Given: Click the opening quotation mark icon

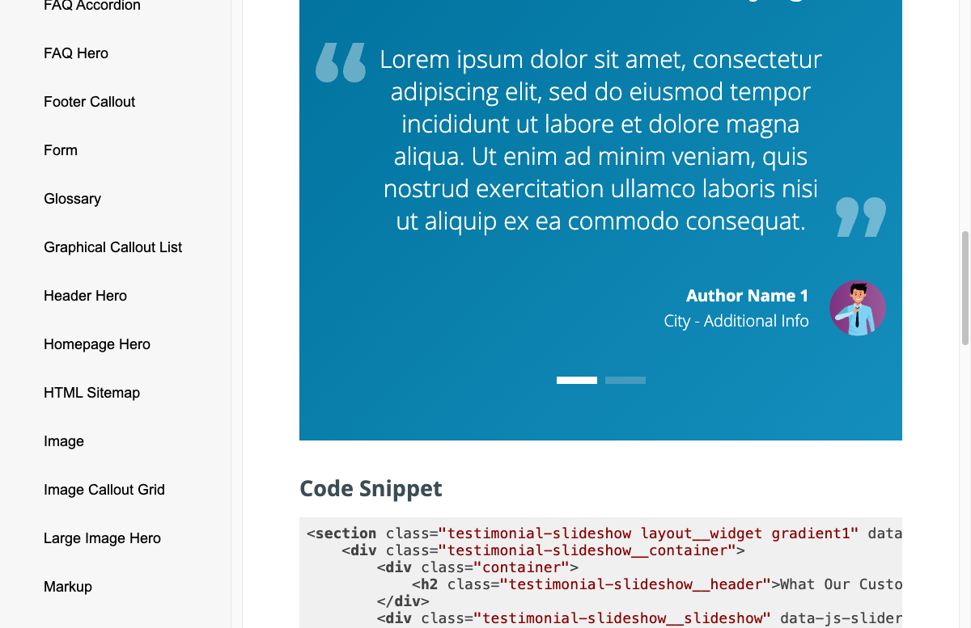Looking at the screenshot, I should (x=340, y=63).
